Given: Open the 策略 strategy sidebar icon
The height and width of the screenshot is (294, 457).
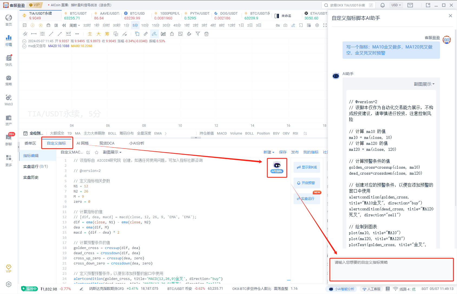Looking at the screenshot, I should coord(9,80).
